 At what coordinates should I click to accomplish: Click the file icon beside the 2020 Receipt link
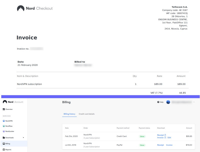(x=165, y=135)
